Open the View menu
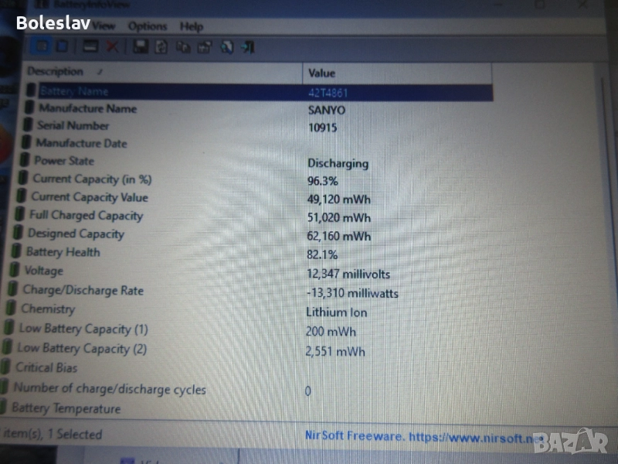Screen dimensions: 618x464 coord(104,26)
